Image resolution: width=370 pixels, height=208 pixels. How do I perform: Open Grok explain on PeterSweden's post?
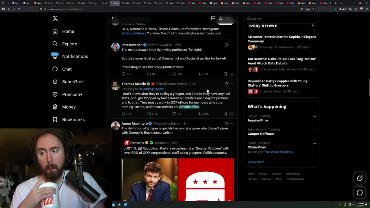point(226,45)
